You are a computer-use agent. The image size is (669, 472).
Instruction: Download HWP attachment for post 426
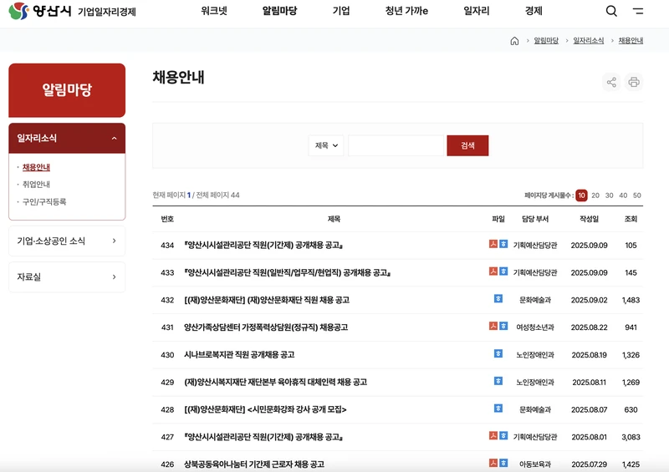(x=503, y=463)
